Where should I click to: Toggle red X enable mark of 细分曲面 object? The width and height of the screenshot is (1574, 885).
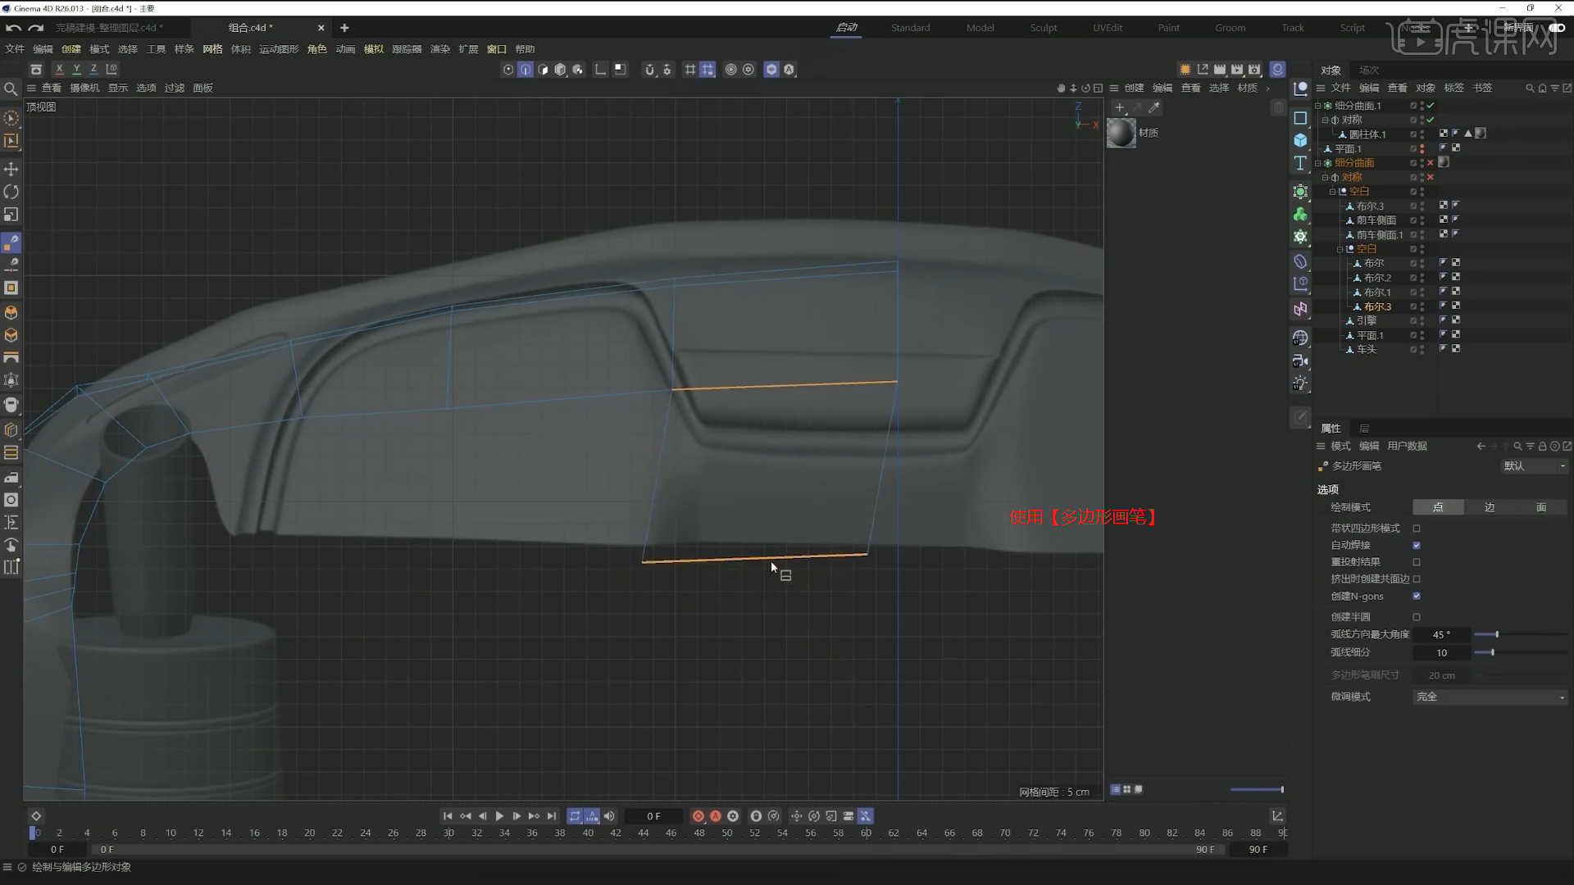(1431, 163)
